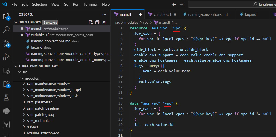Open the Terminal menu
This screenshot has height=137, width=276.
(91, 5)
